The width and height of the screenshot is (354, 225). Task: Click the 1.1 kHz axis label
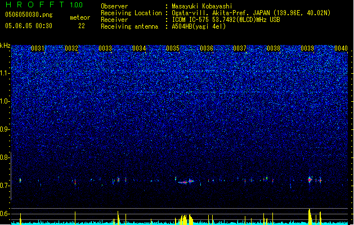tap(5, 73)
